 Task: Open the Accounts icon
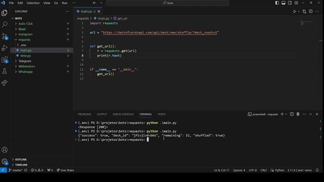(5, 150)
